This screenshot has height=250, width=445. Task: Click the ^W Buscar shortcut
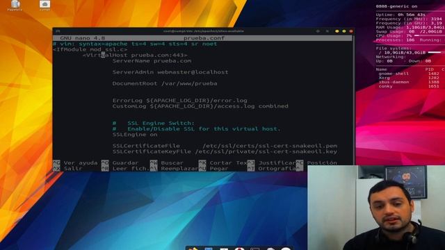pos(167,162)
